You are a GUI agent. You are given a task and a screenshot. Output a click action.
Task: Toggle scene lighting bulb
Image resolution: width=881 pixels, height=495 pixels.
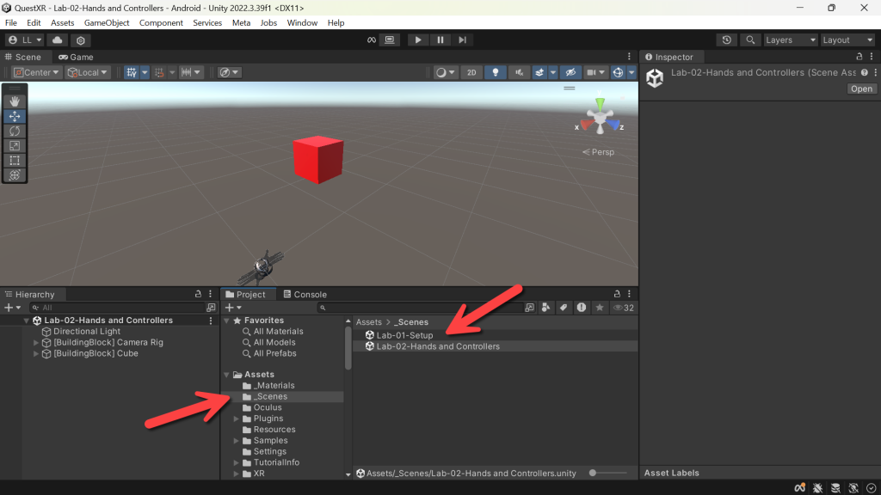495,72
